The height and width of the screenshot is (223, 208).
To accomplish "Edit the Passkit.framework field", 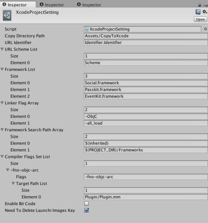I will point(146,90).
